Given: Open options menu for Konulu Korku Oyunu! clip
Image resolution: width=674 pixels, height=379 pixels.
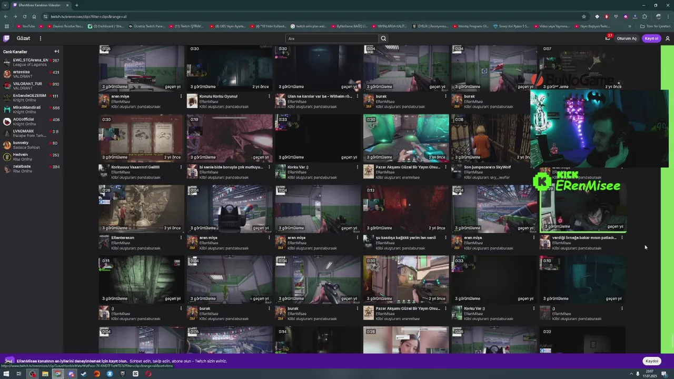Looking at the screenshot, I should pyautogui.click(x=269, y=96).
